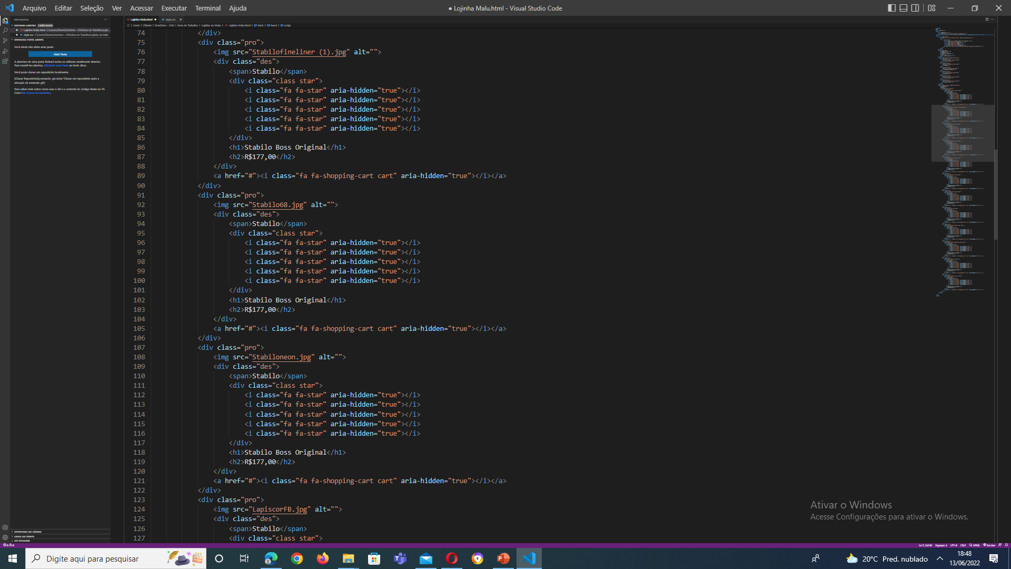Click LapiscorFB.jpg image source link
This screenshot has width=1011, height=569.
[280, 509]
